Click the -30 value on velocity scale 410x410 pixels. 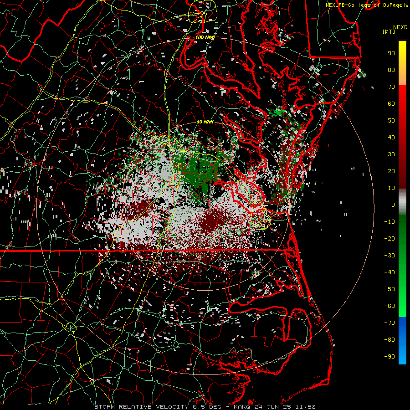[x=389, y=256]
